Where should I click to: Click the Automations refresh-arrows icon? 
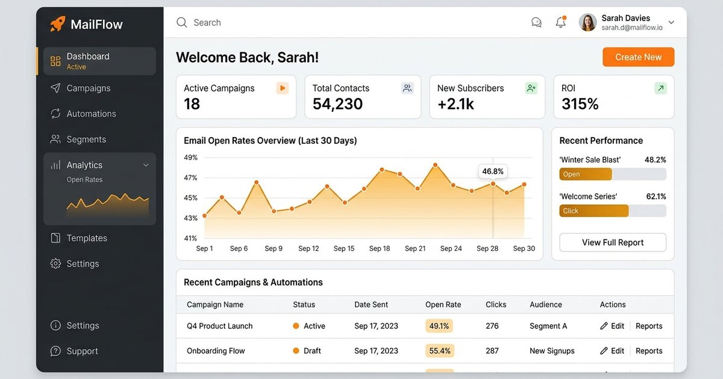coord(55,114)
